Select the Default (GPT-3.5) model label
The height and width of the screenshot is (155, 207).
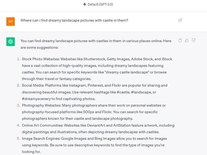pos(105,4)
